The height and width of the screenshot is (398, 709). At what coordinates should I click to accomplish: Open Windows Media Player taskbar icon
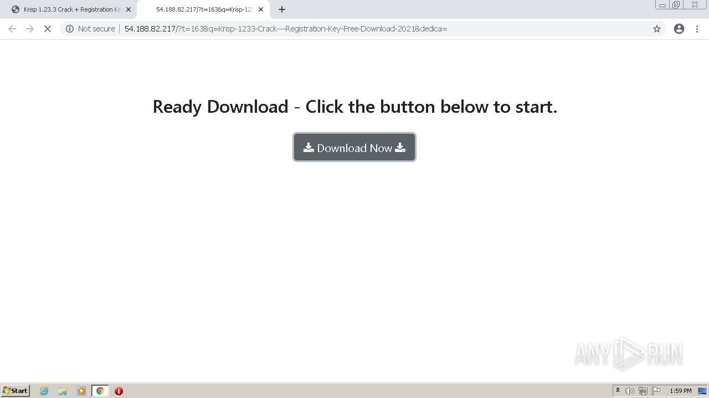coord(81,391)
